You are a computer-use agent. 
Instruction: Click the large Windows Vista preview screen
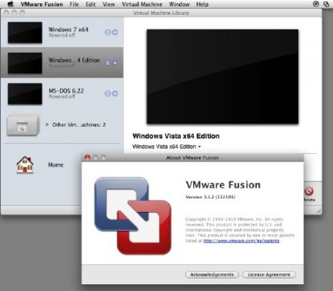[x=223, y=76]
